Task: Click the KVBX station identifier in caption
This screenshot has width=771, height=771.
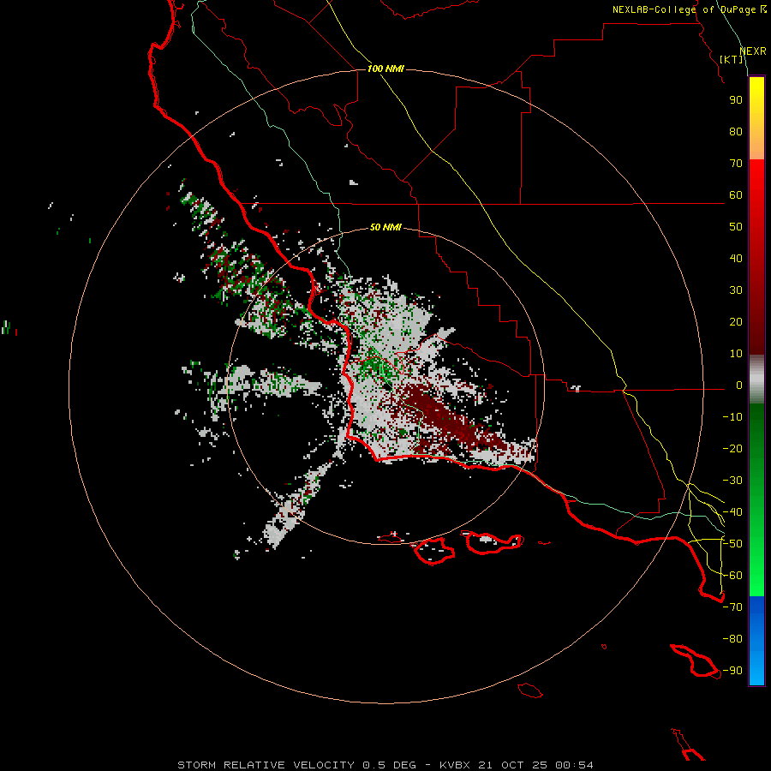Action: coord(455,765)
